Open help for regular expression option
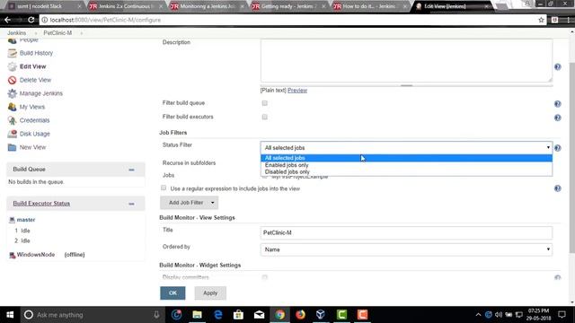 (x=557, y=188)
